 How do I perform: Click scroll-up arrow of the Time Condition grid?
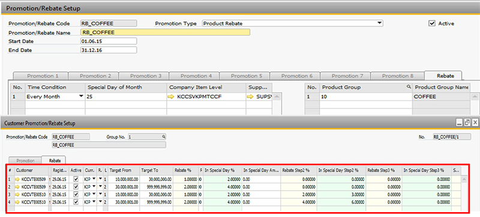point(277,97)
